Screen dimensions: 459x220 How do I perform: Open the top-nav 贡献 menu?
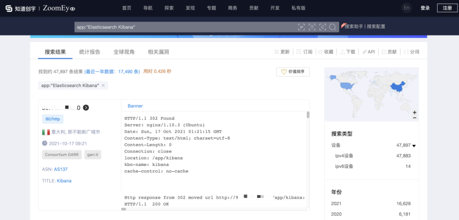253,8
